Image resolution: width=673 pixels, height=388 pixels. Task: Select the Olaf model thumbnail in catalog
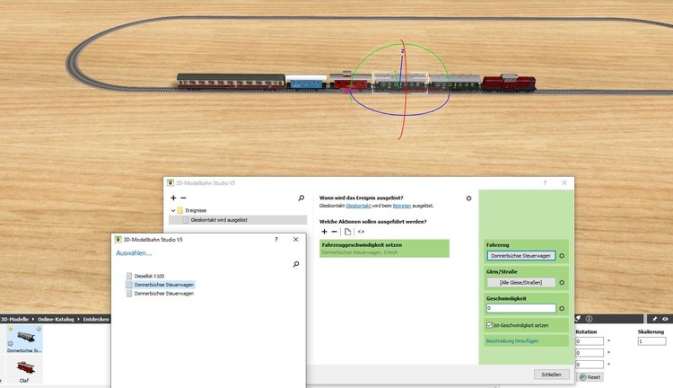point(24,369)
